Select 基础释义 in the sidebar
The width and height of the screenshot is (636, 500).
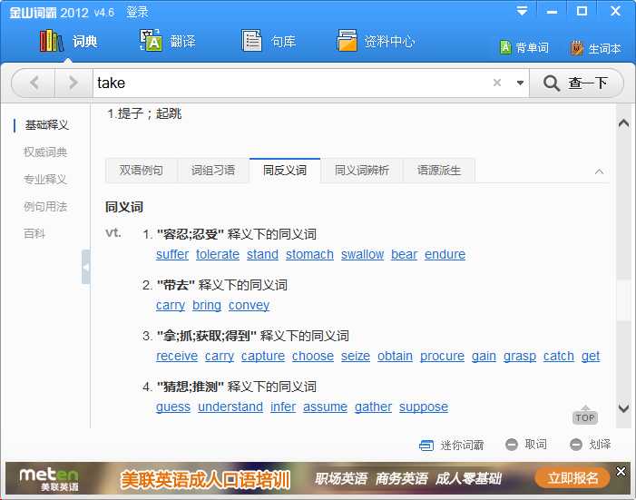[x=46, y=125]
